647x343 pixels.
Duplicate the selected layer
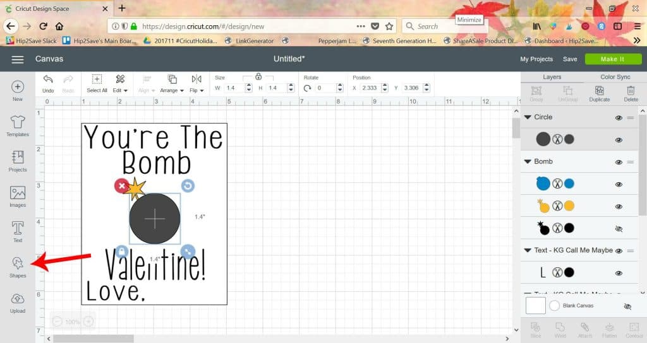click(599, 94)
